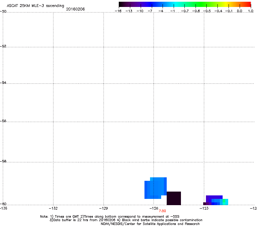Screen dimensions: 257x226
Task: Click the dark black data block
Action: pos(174,198)
